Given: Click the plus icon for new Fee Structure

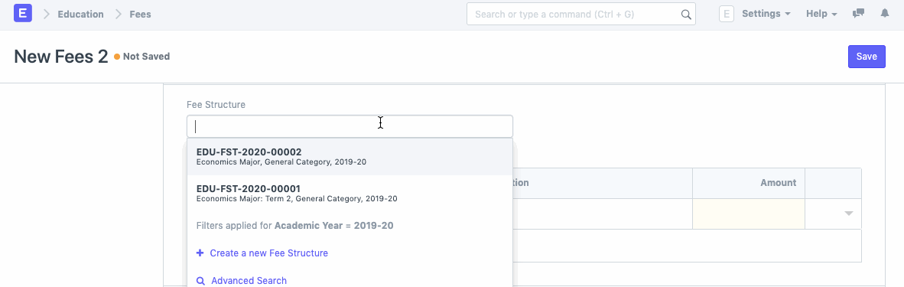Looking at the screenshot, I should [200, 253].
